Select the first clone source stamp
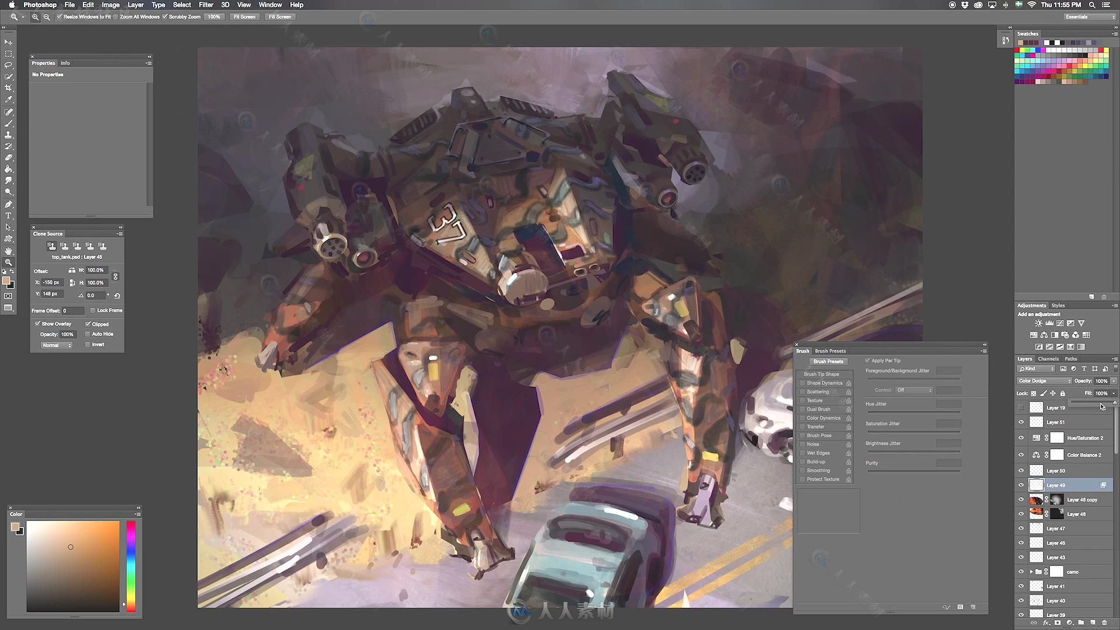The image size is (1120, 630). tap(51, 246)
